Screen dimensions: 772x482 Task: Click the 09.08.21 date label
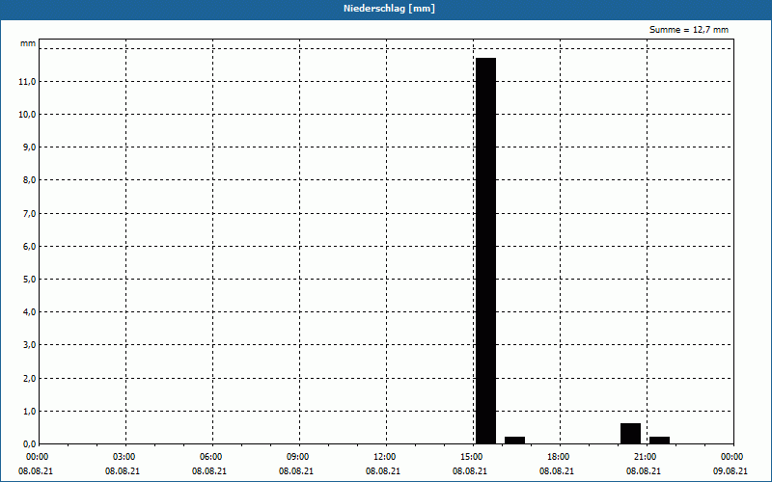click(x=731, y=471)
